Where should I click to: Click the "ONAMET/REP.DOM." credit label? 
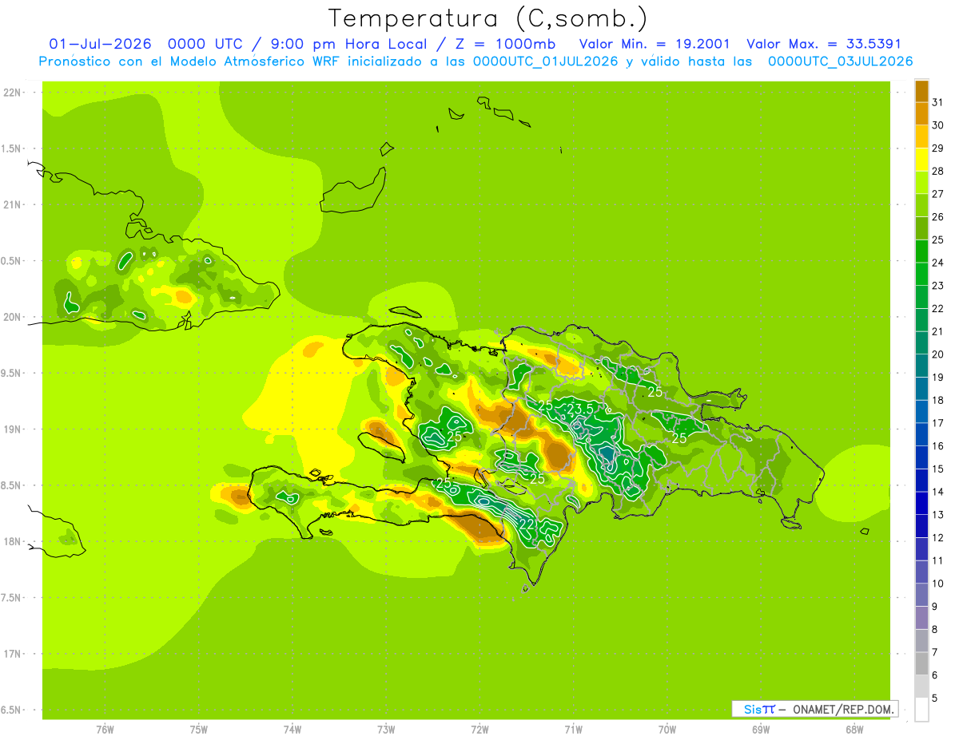[844, 709]
